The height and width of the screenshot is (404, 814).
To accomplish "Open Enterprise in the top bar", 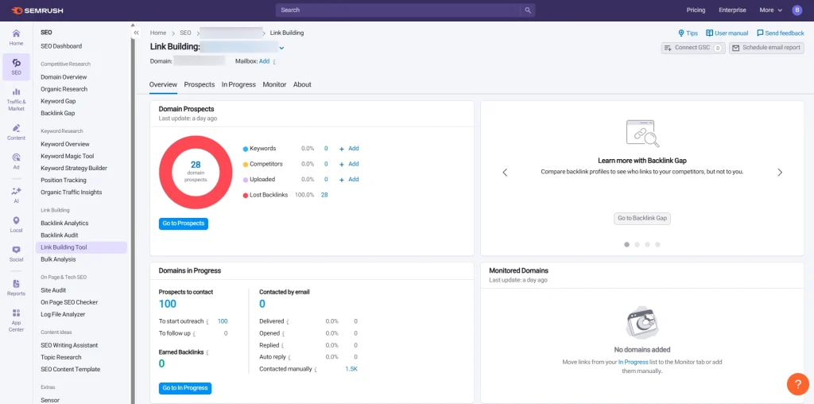I will point(732,10).
